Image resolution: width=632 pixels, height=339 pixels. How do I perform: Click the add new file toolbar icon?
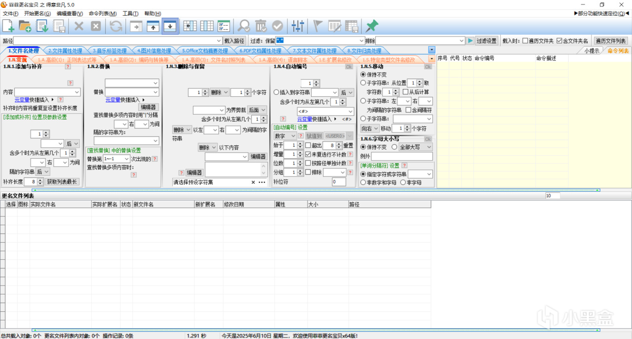point(8,26)
